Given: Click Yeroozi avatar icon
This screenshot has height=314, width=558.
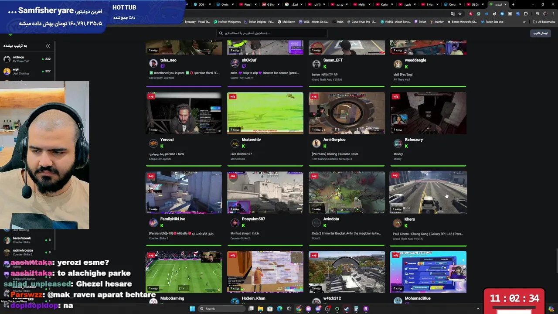Looking at the screenshot, I should 153,143.
